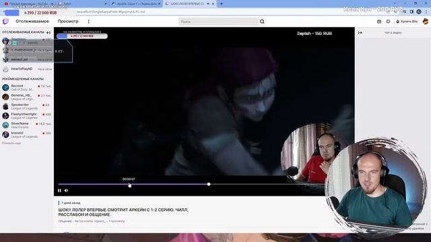Open the Просмотр tab
This screenshot has width=431, height=242.
(68, 22)
